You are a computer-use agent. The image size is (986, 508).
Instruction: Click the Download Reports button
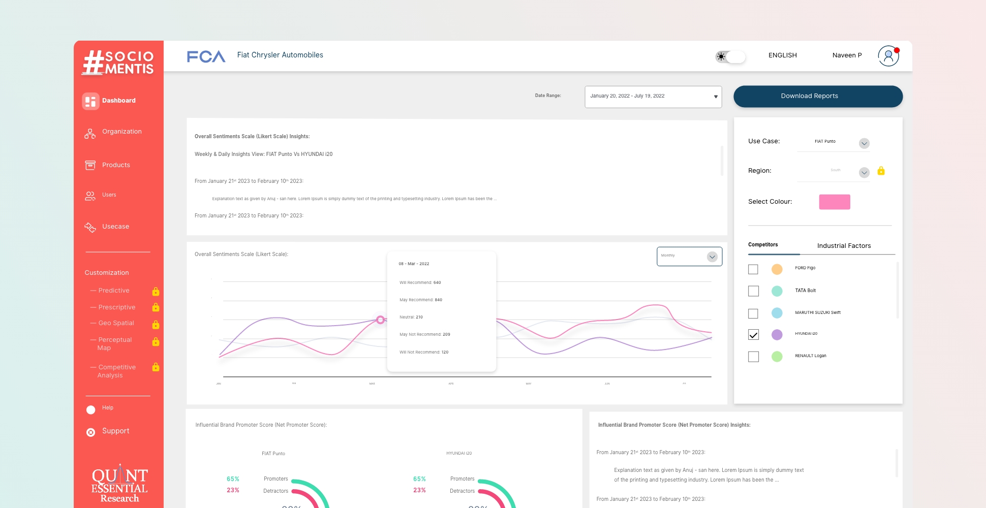(x=818, y=97)
